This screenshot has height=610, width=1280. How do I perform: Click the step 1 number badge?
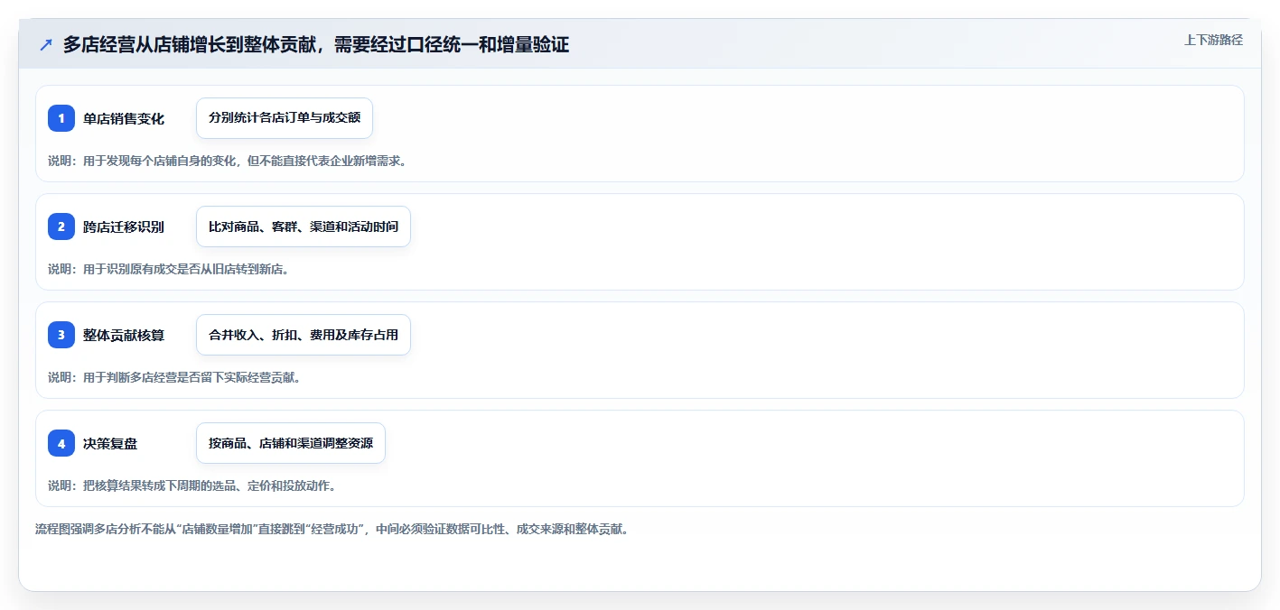pyautogui.click(x=61, y=118)
